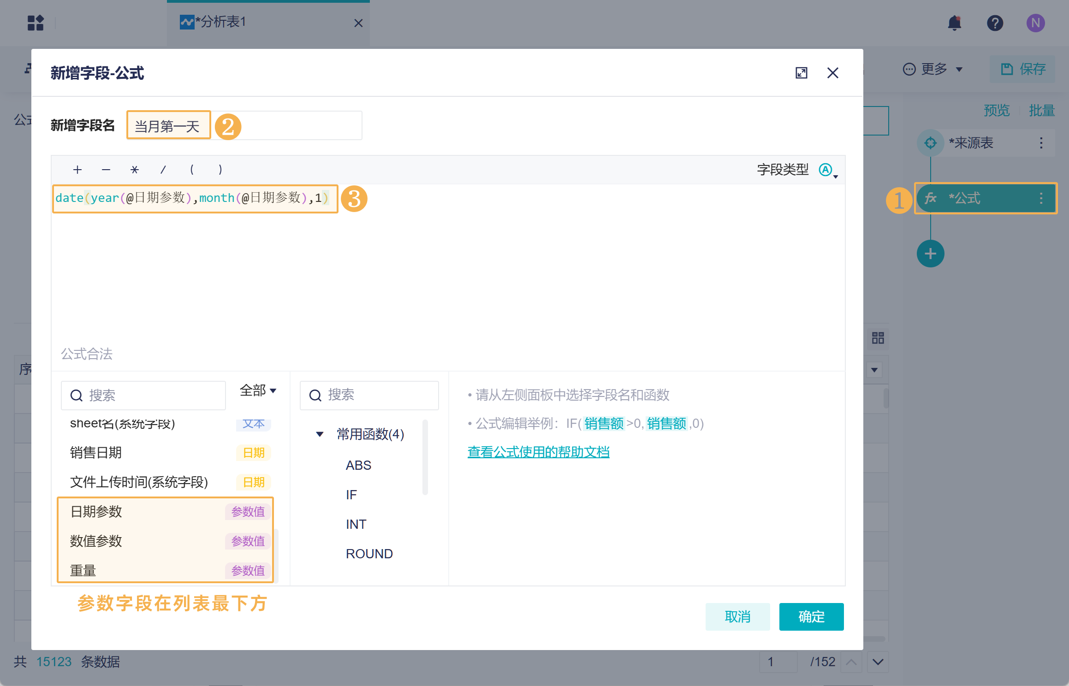Choose the ROUND function

click(x=369, y=554)
